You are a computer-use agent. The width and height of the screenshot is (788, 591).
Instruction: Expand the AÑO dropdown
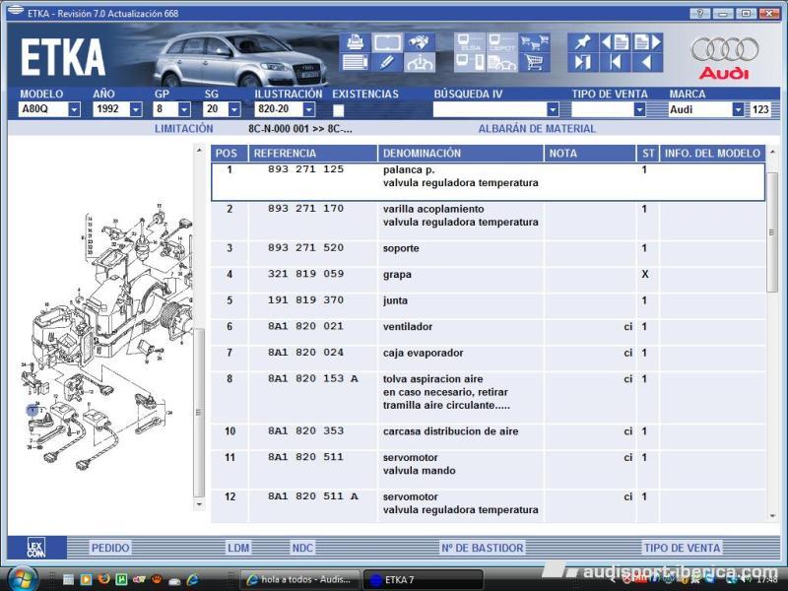point(136,109)
